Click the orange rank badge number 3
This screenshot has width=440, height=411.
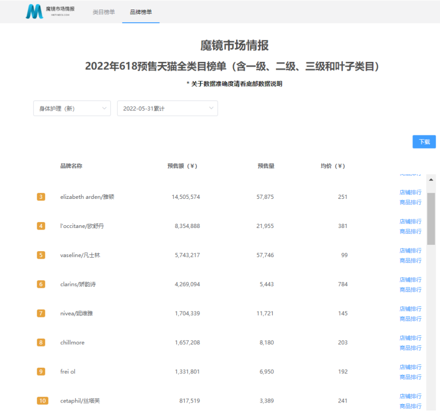point(41,197)
